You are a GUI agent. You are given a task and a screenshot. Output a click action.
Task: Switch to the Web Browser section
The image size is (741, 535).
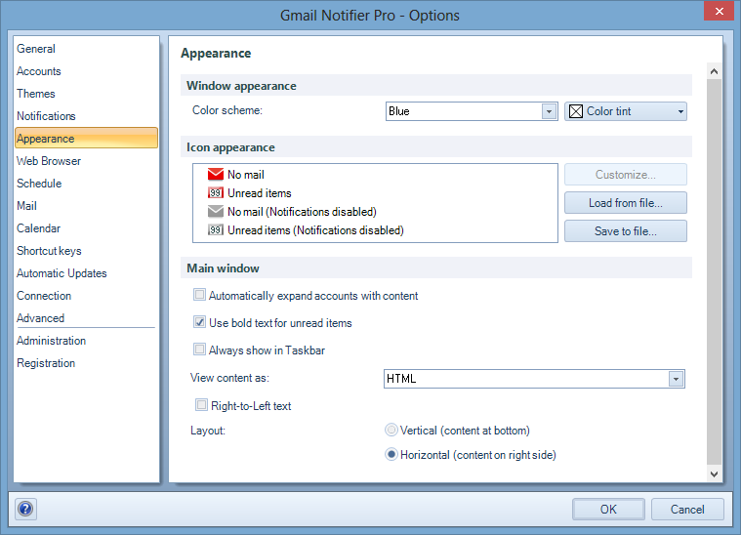pyautogui.click(x=49, y=161)
